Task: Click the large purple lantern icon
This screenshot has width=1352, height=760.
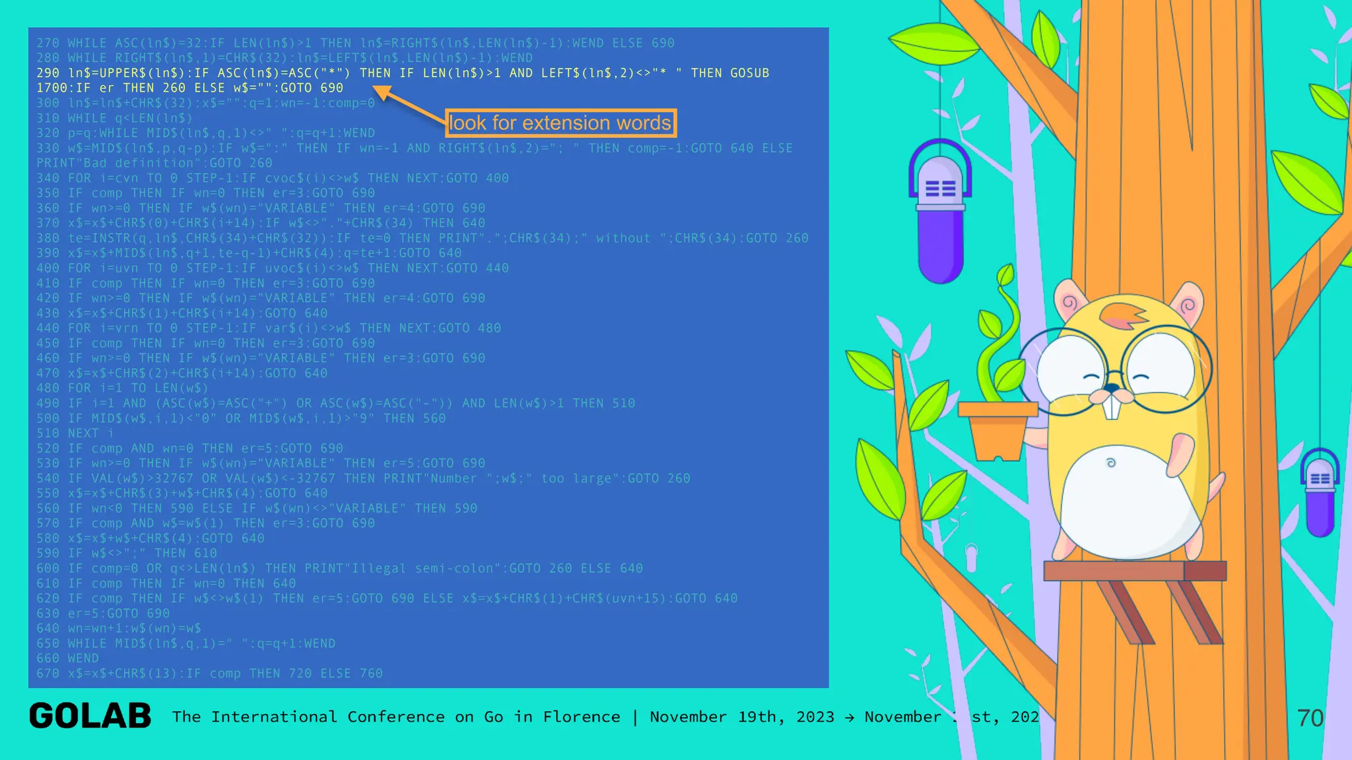Action: 939,218
